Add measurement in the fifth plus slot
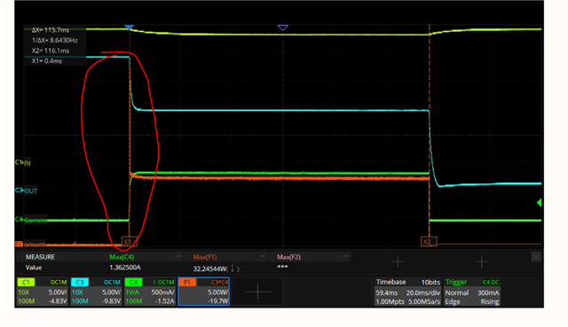The width and height of the screenshot is (568, 327). 481,261
